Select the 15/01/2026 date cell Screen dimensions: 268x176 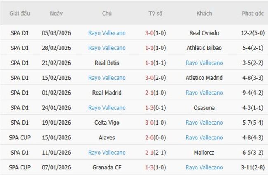pyautogui.click(x=56, y=137)
